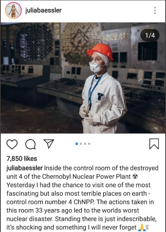The image size is (166, 232).
Task: Tap the praying hands emoji in caption
Action: click(142, 228)
